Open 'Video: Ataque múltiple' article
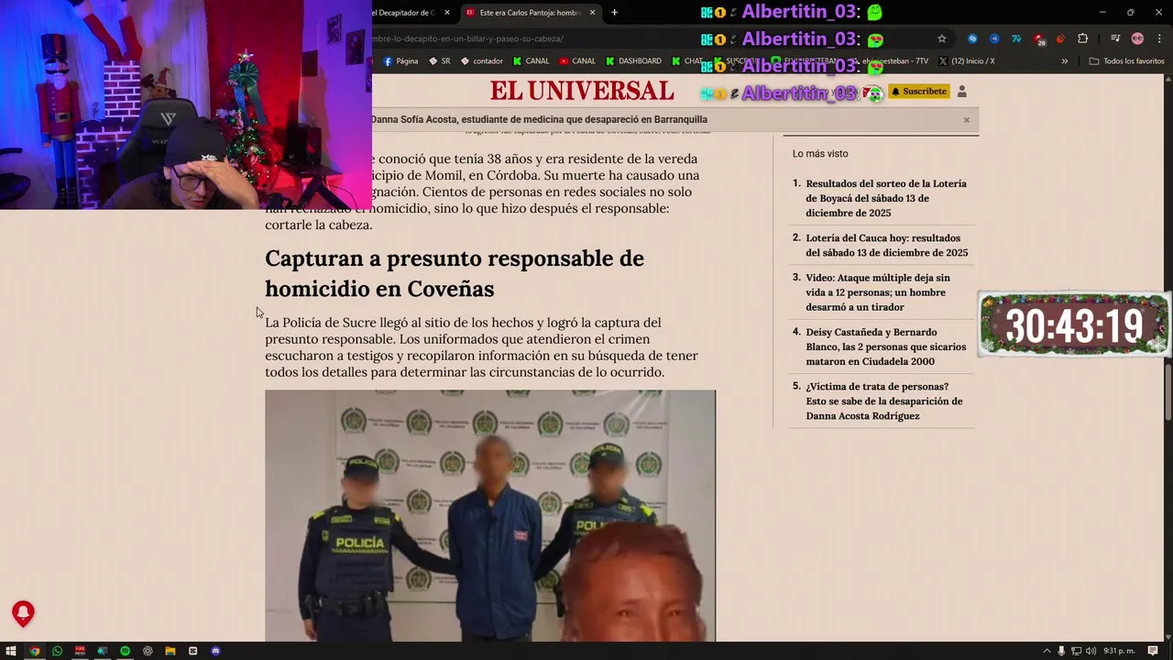The image size is (1173, 660). [x=878, y=292]
